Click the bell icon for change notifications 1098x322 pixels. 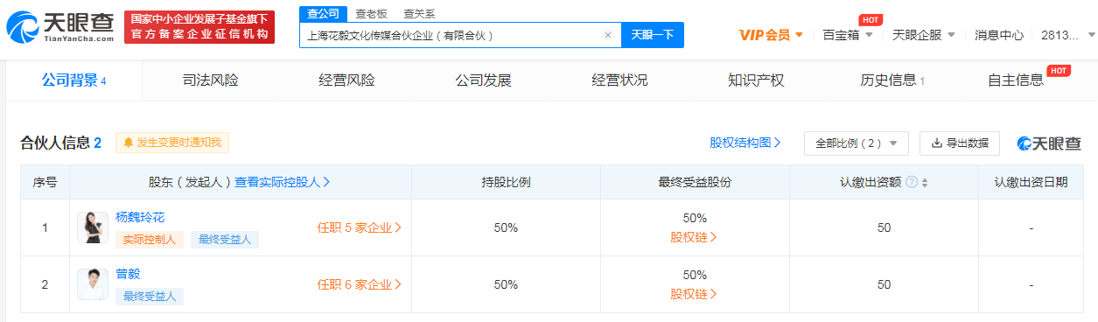click(x=129, y=143)
